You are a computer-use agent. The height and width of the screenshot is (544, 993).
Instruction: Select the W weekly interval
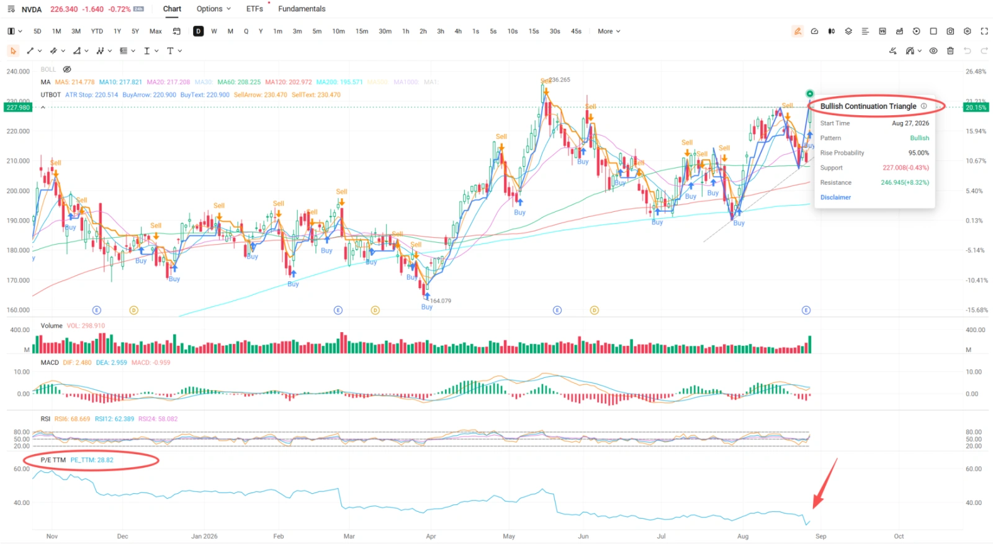coord(214,31)
